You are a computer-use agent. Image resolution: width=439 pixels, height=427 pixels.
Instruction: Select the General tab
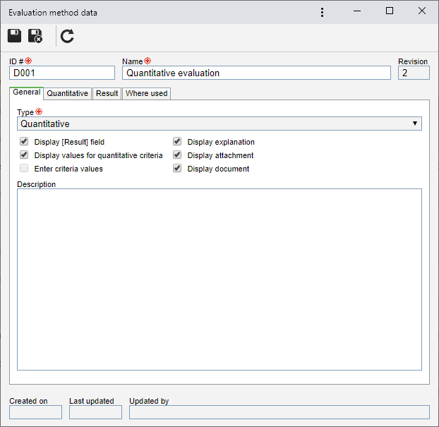[x=27, y=92]
